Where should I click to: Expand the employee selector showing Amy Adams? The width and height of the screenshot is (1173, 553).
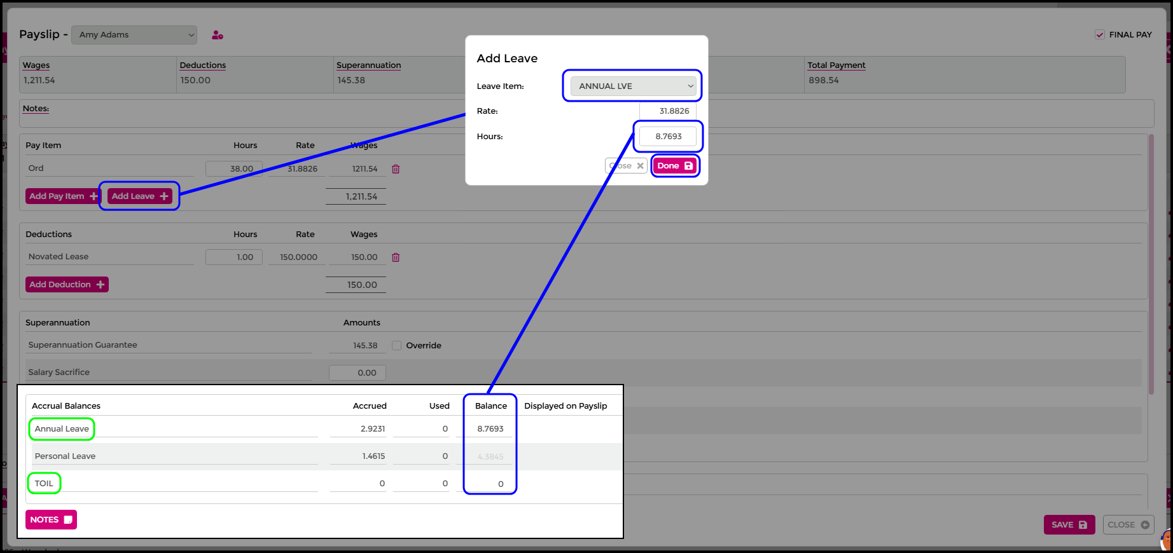[x=134, y=35]
